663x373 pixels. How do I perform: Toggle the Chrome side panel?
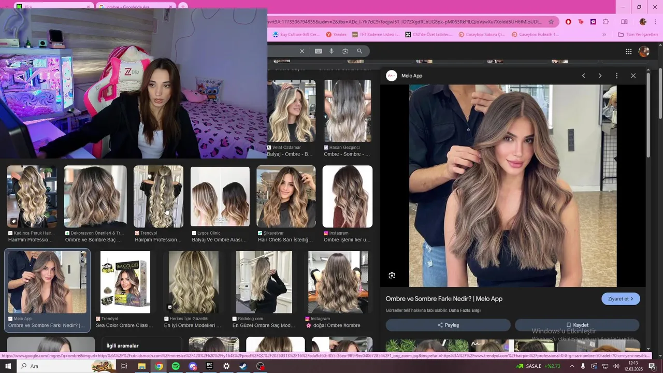coord(624,22)
